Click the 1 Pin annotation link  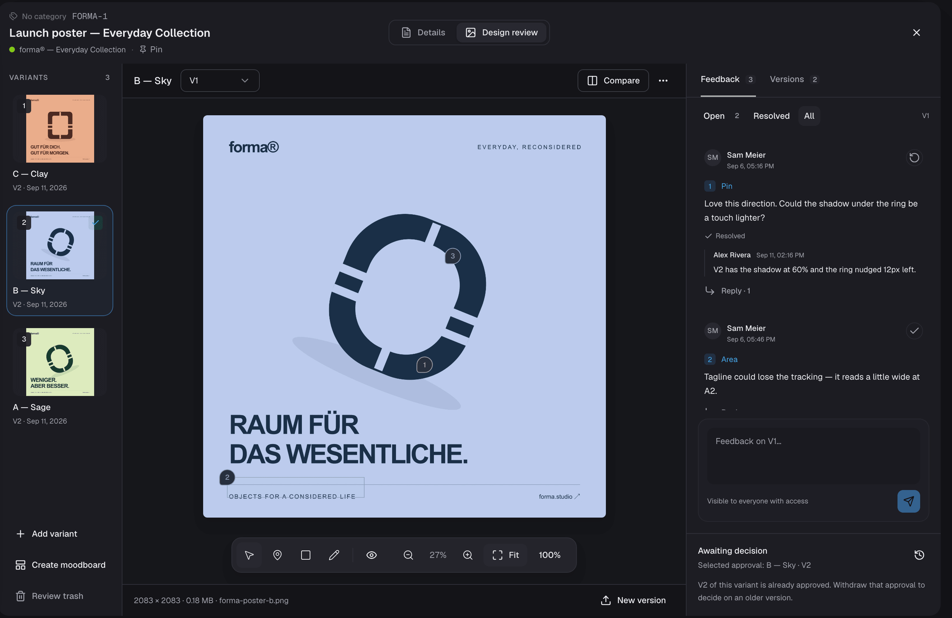click(718, 186)
